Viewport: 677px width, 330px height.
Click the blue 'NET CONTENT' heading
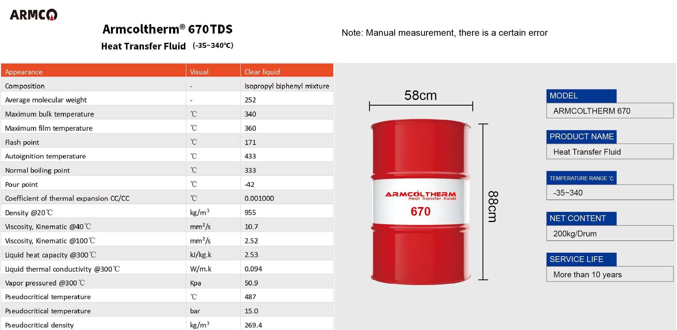[581, 219]
